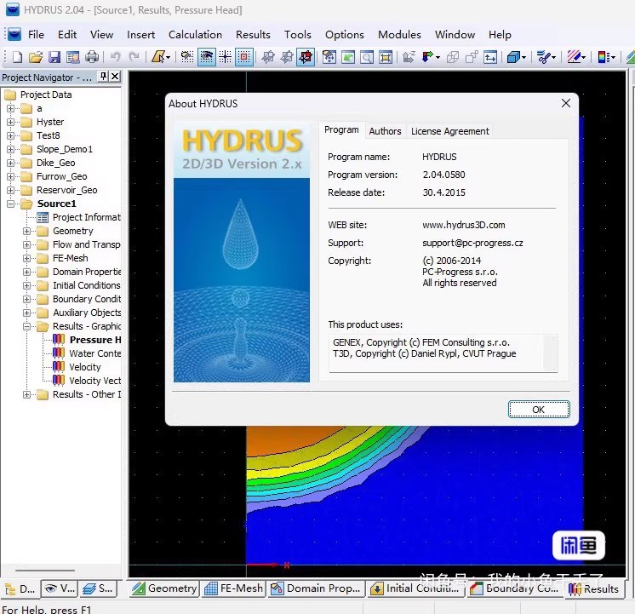Expand the Hyster project folder
Screen dimensions: 635x614
(x=10, y=122)
